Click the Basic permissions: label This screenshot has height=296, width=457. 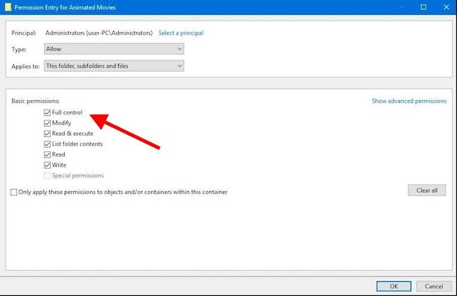tap(35, 101)
